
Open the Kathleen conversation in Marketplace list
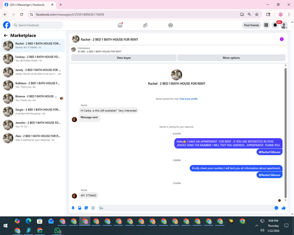click(33, 85)
